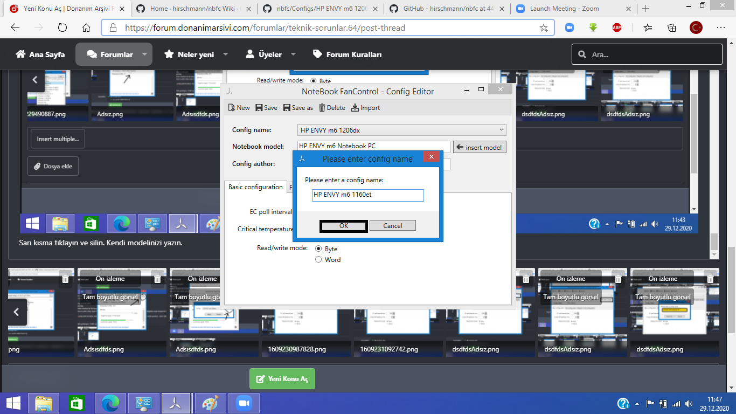736x414 pixels.
Task: Select the Word read/write mode radio
Action: tap(318, 260)
